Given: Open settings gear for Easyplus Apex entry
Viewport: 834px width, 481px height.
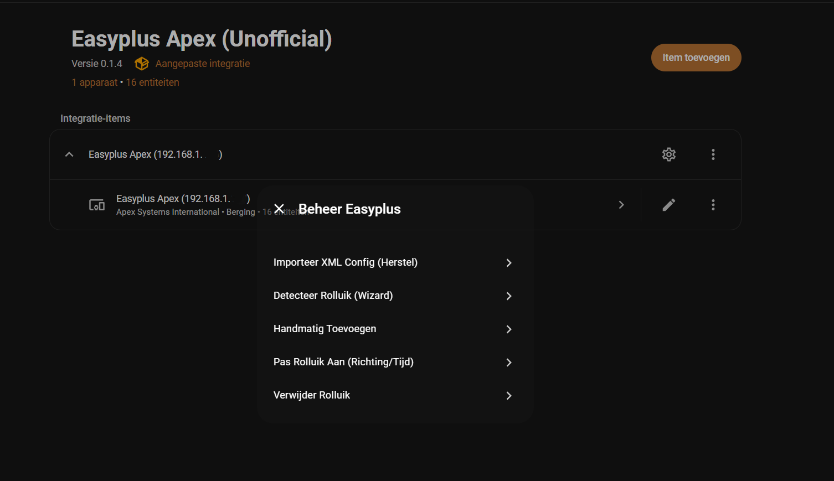Looking at the screenshot, I should pyautogui.click(x=668, y=154).
